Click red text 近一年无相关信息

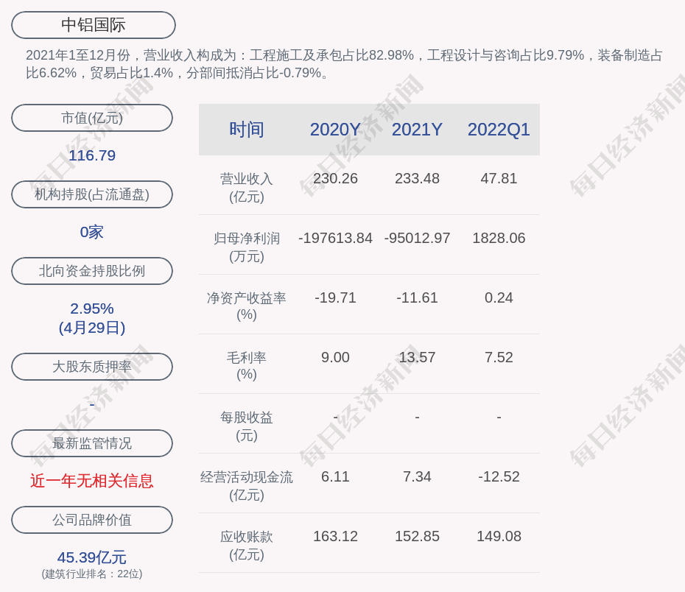92,481
